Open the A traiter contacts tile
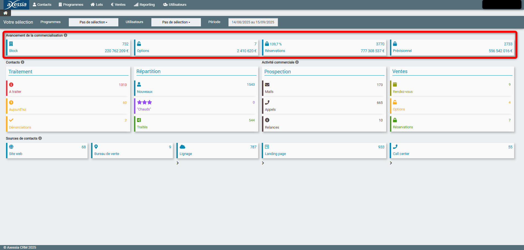Screen dimensions: 524x250 pyautogui.click(x=68, y=88)
